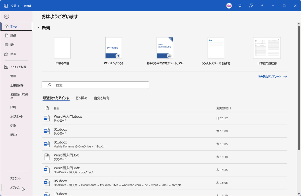Create a 白紙の文書 blank document
Screen dimensions: 301x196
(x=62, y=51)
